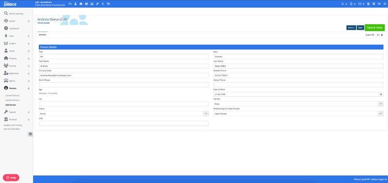Click the Property house icon in sidebar

6,58
